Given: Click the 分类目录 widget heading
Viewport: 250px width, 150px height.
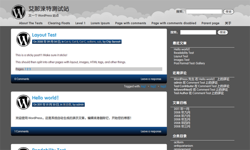Looking at the screenshot, I should 180,136.
